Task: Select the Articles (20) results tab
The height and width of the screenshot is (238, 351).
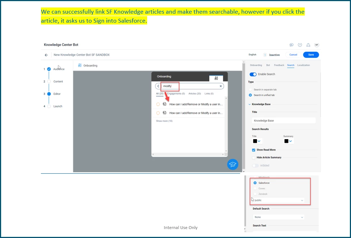Action: click(x=195, y=93)
